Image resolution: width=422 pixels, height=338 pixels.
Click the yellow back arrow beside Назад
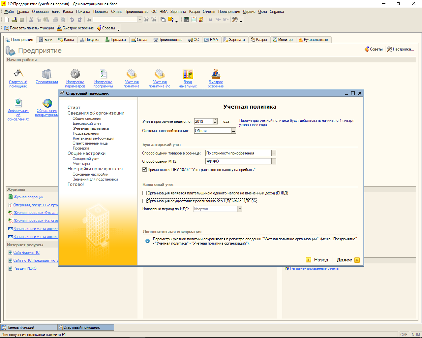tap(309, 260)
